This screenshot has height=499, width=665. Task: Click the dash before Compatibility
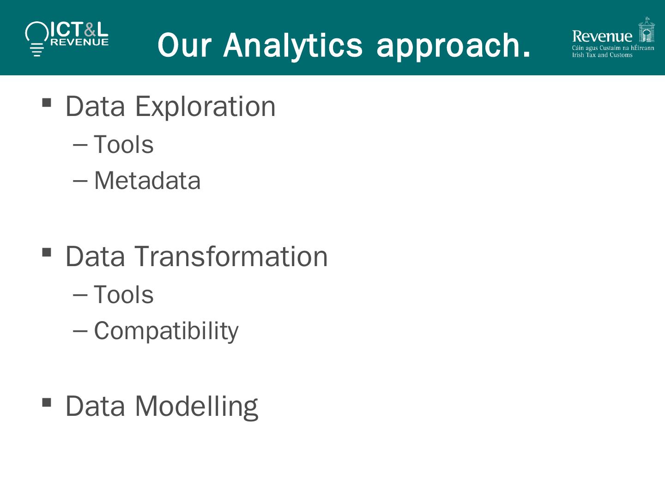pos(80,331)
